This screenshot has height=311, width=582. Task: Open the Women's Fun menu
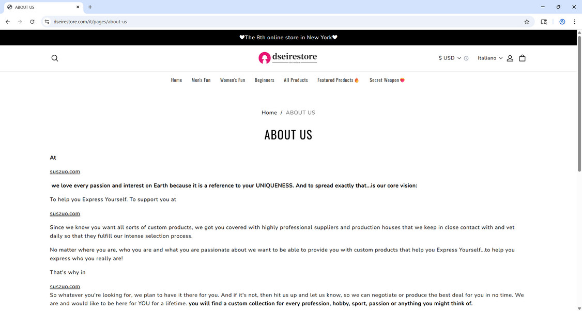pyautogui.click(x=233, y=80)
